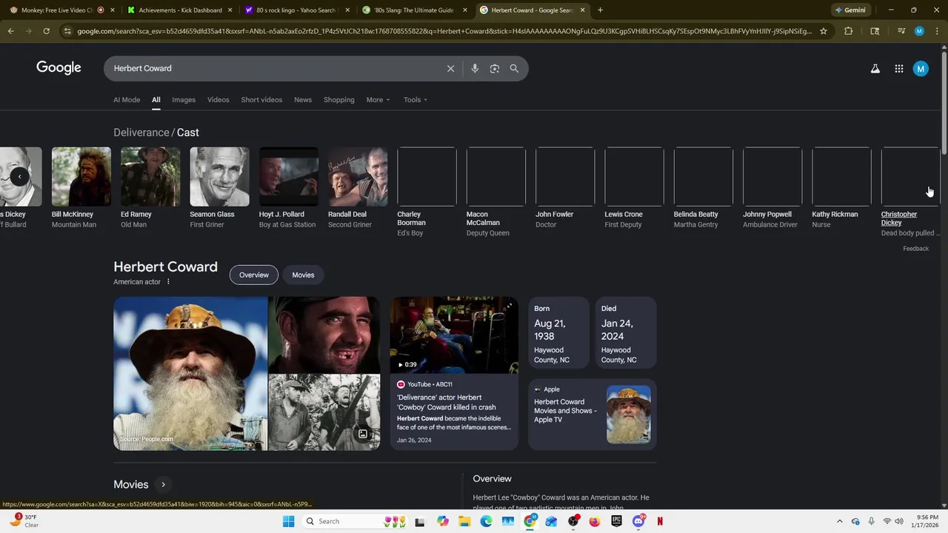Reload the current page
The width and height of the screenshot is (948, 533).
point(46,31)
